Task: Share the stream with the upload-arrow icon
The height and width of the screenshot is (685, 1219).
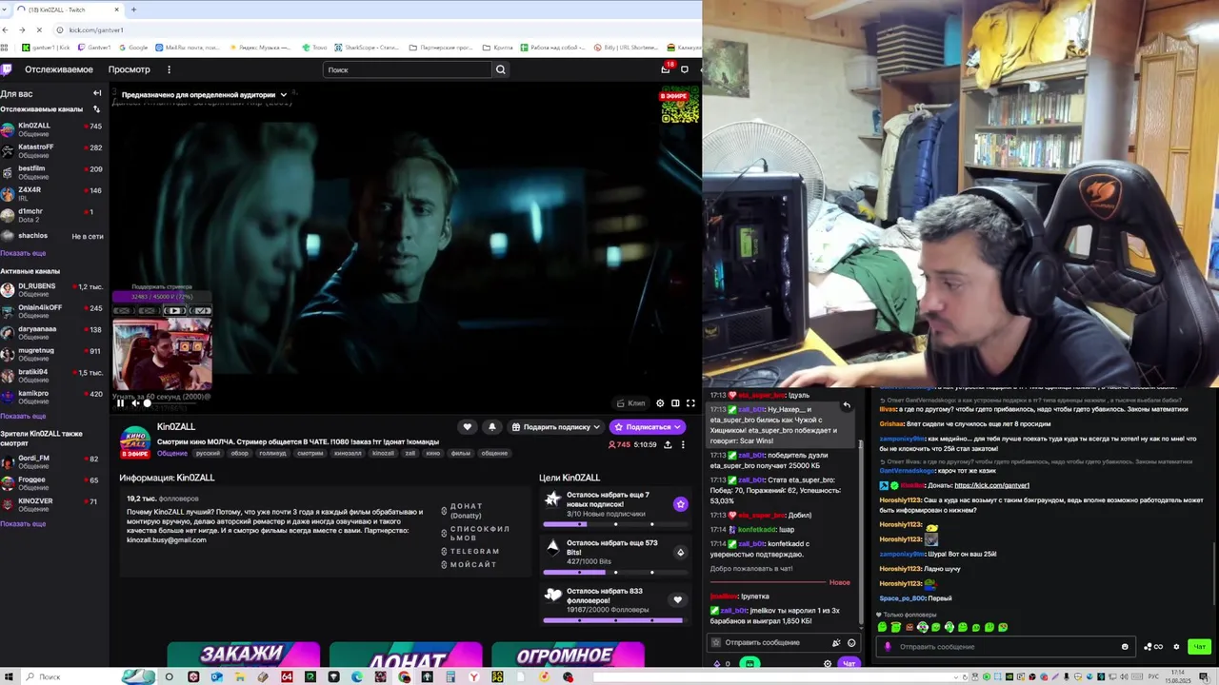Action: [668, 444]
